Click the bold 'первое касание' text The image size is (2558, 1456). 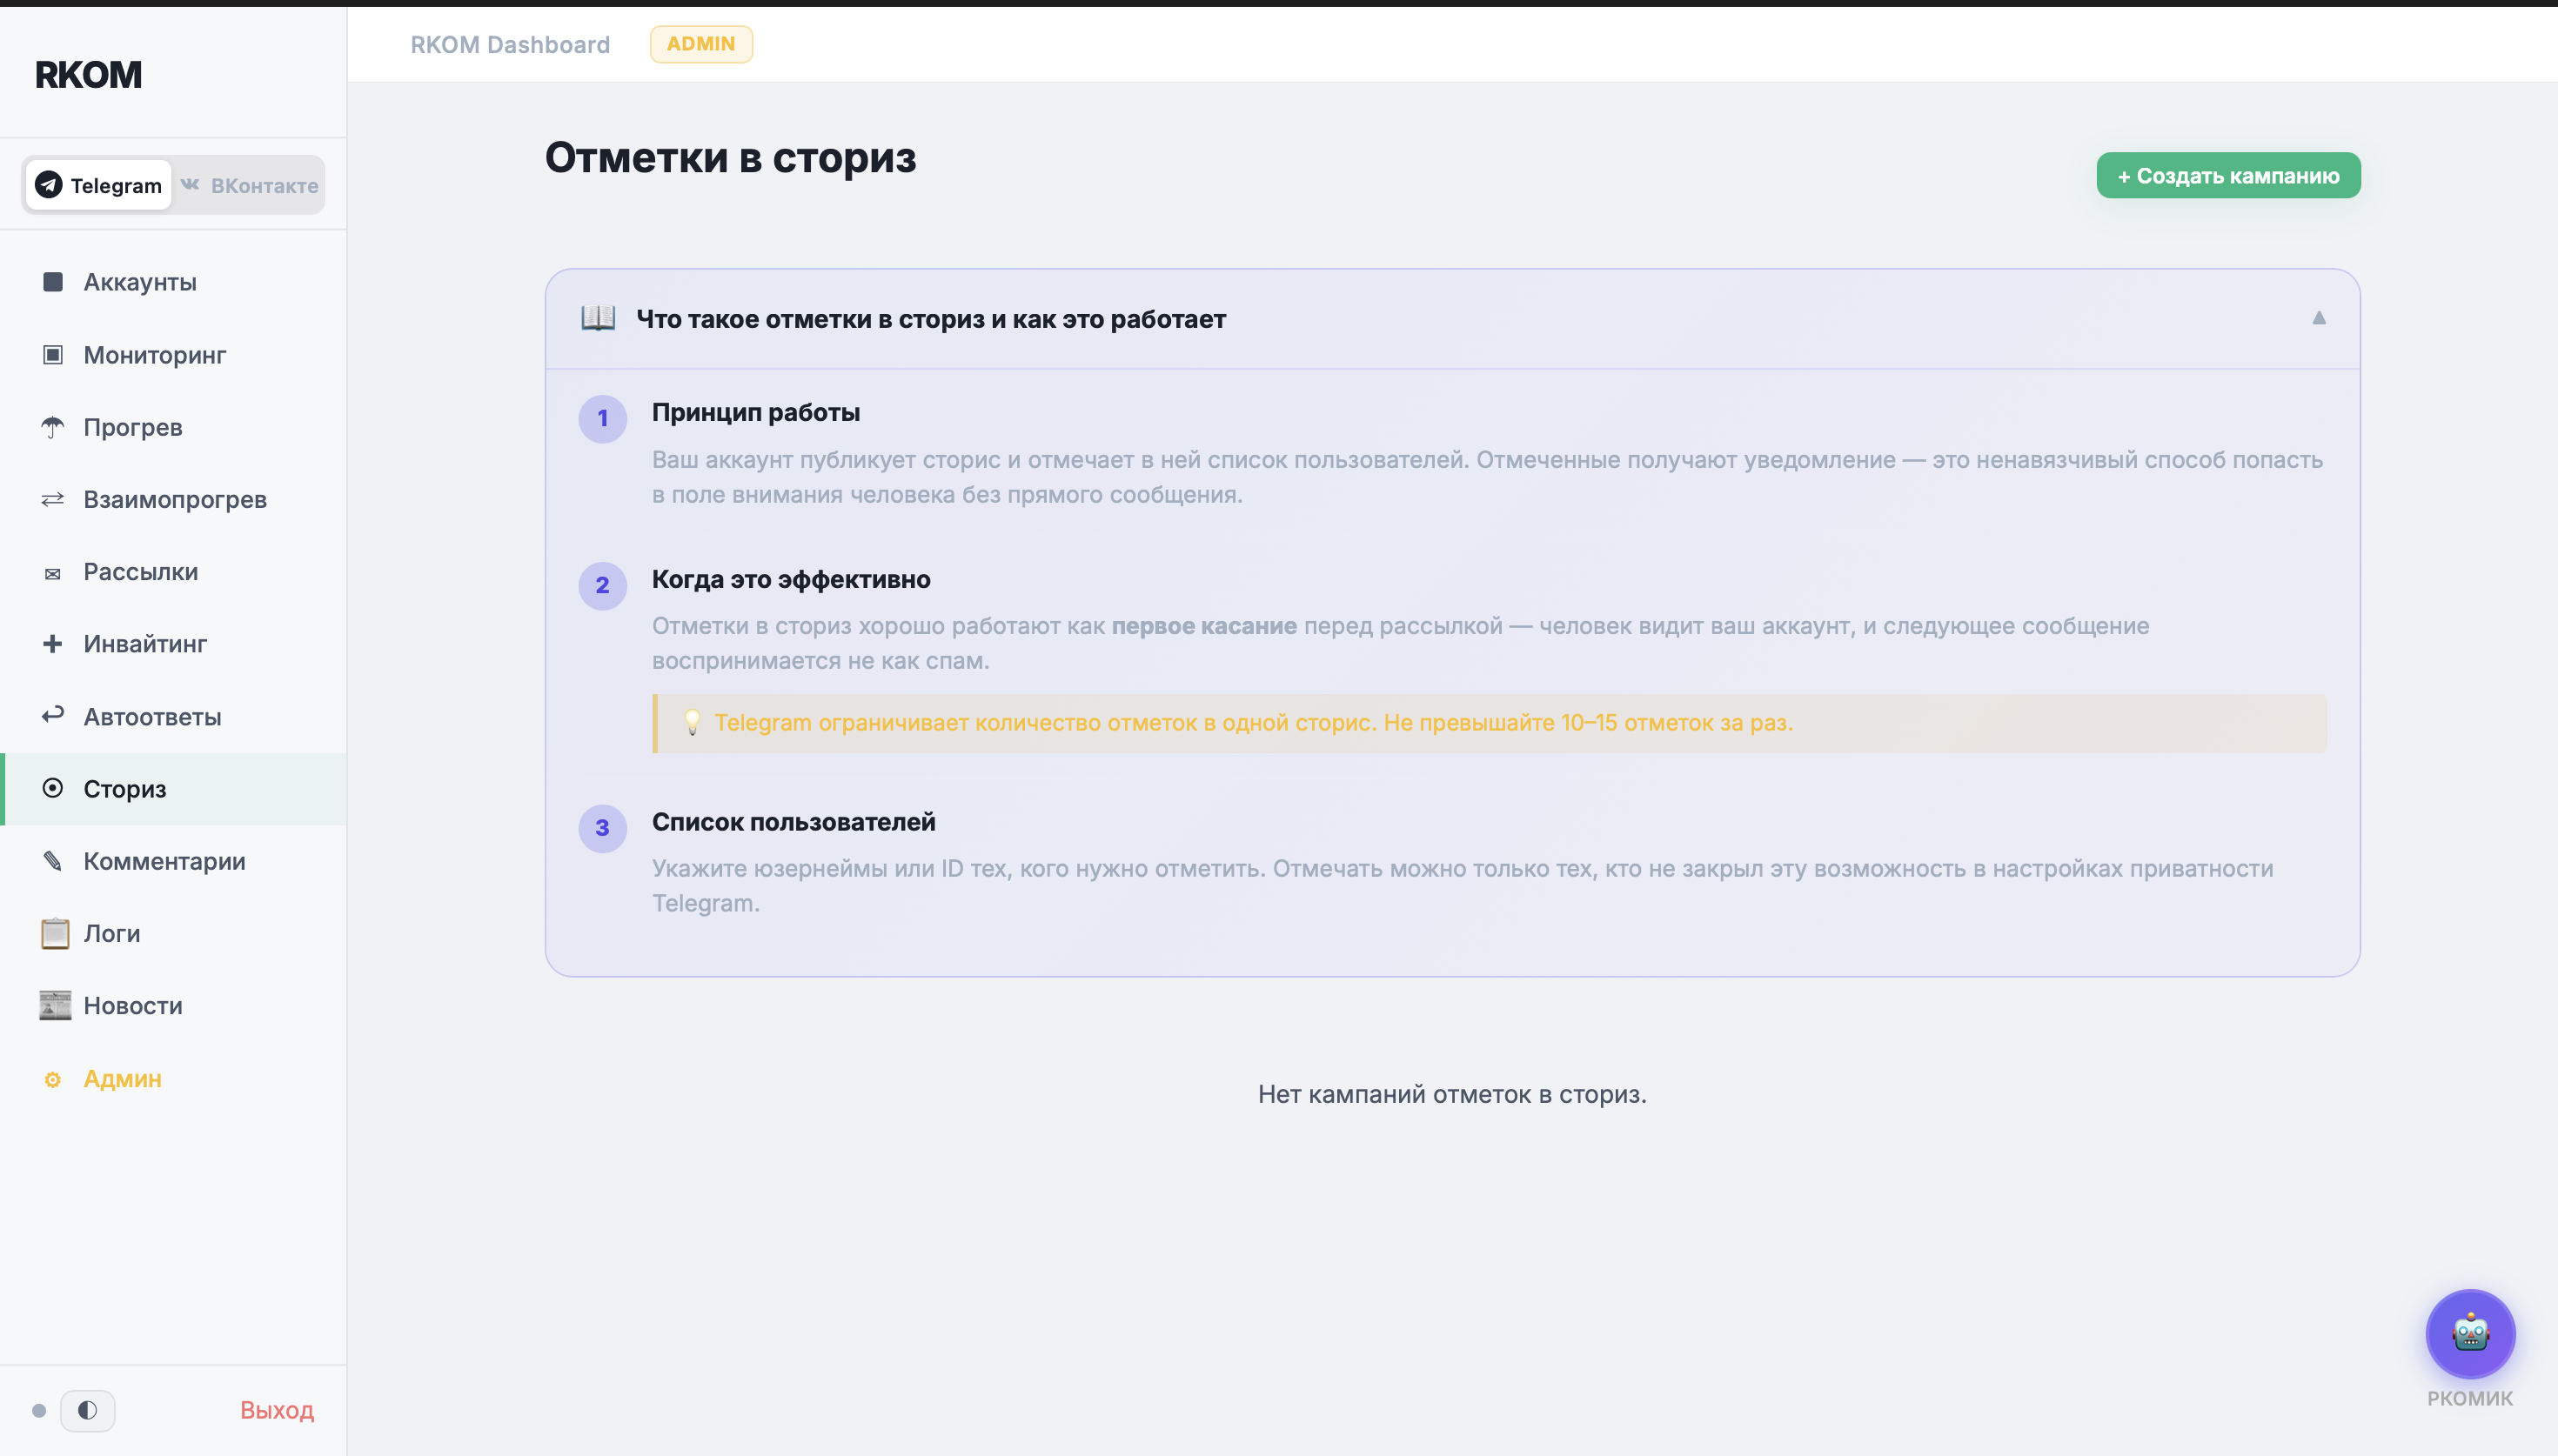[1204, 626]
